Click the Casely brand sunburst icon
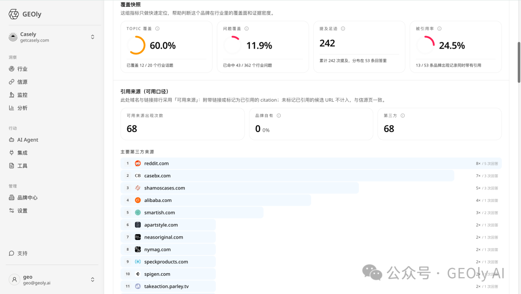 pyautogui.click(x=13, y=37)
